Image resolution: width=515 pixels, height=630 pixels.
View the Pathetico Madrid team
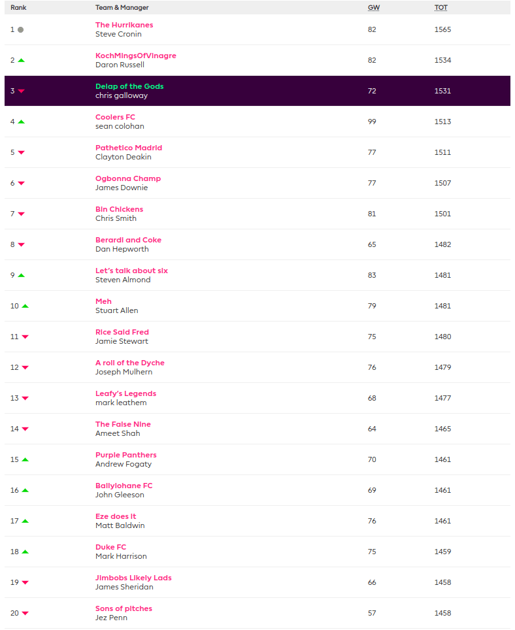click(x=129, y=148)
